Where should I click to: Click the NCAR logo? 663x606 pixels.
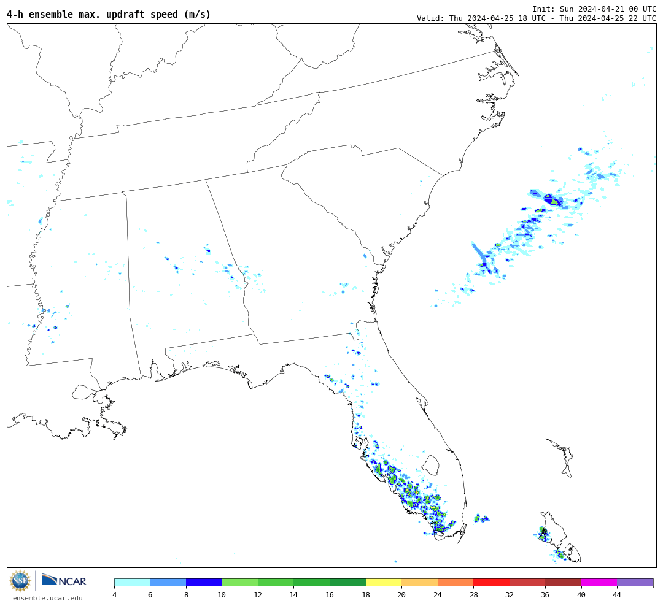(64, 580)
